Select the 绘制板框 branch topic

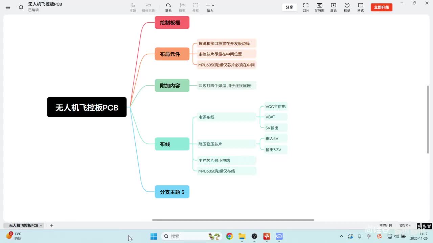[172, 23]
